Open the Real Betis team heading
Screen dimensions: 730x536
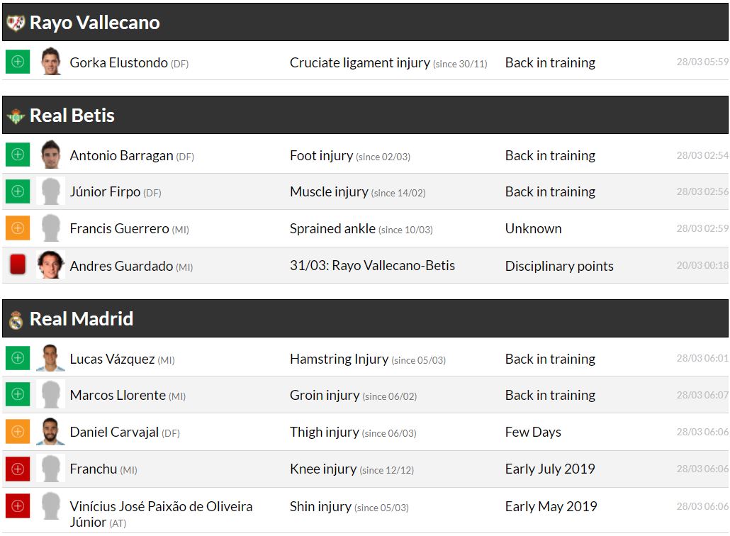tap(72, 116)
